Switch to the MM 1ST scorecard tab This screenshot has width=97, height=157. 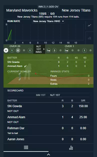pos(41,95)
